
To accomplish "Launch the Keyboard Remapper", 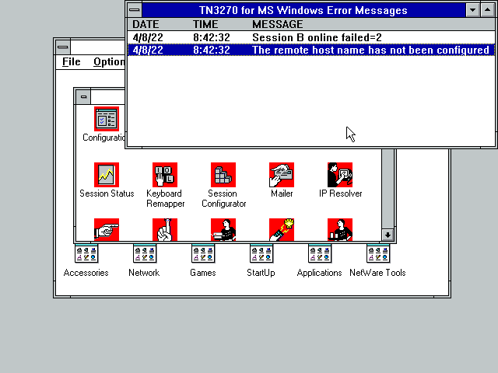I will pos(165,175).
